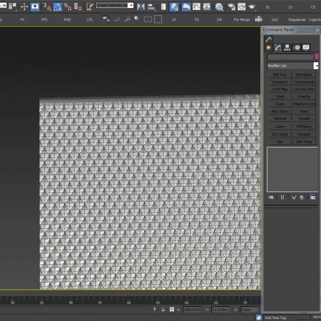Screen dimensions: 321x321
Task: Apply the Symmetry modifier
Action: point(280,82)
